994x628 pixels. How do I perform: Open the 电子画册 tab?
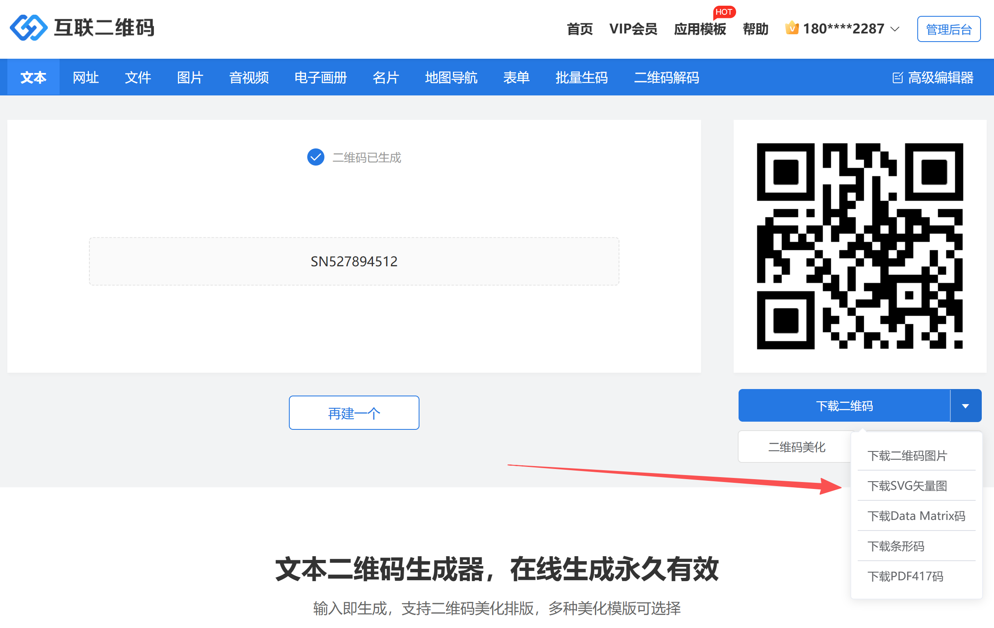[321, 77]
